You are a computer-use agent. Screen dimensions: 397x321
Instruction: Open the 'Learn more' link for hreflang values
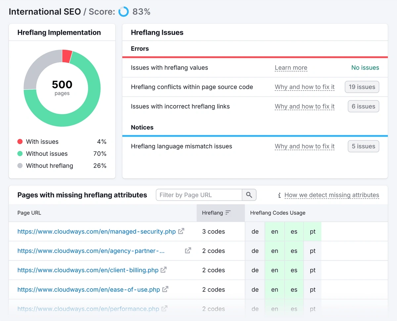pyautogui.click(x=291, y=68)
